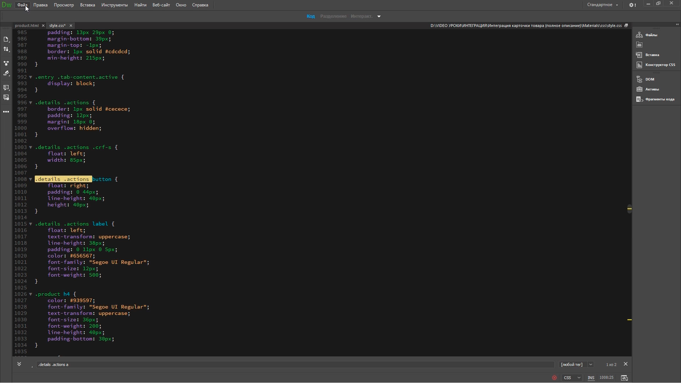Click the format source code icon
Viewport: 681px width, 383px height.
pyautogui.click(x=6, y=73)
